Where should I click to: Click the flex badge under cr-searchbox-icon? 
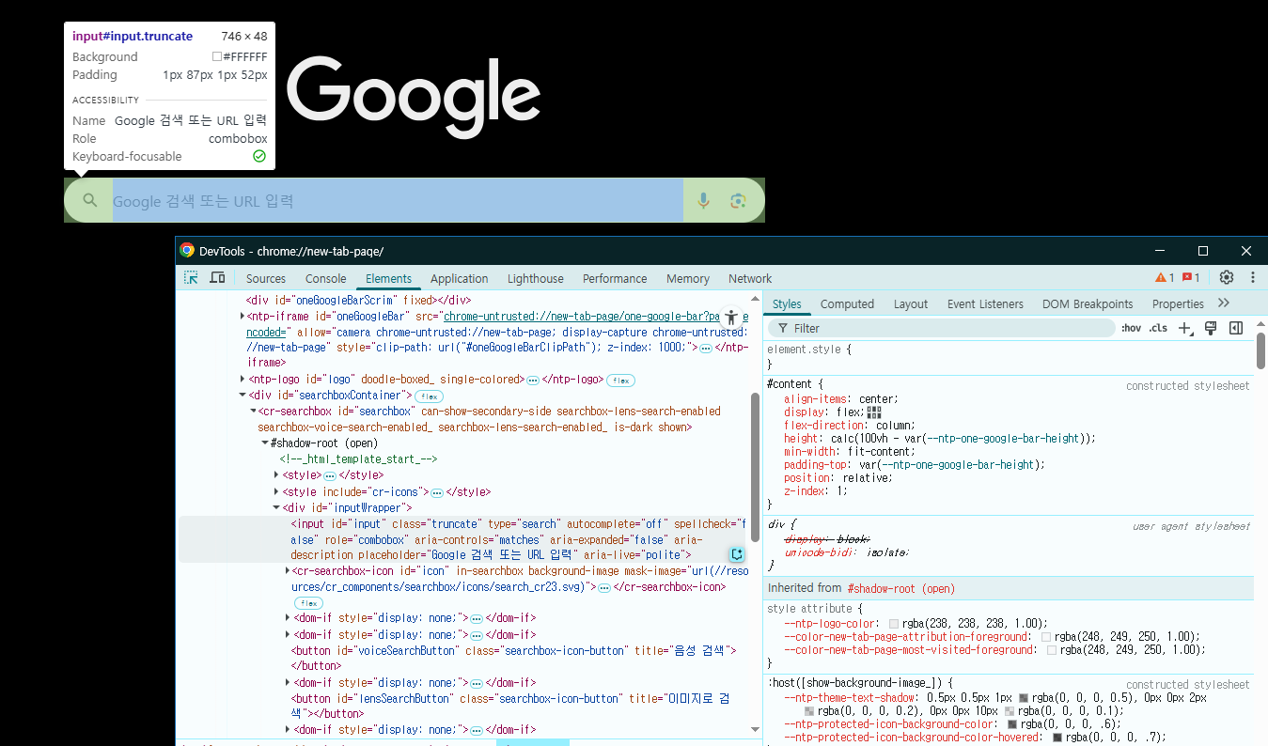(x=308, y=603)
